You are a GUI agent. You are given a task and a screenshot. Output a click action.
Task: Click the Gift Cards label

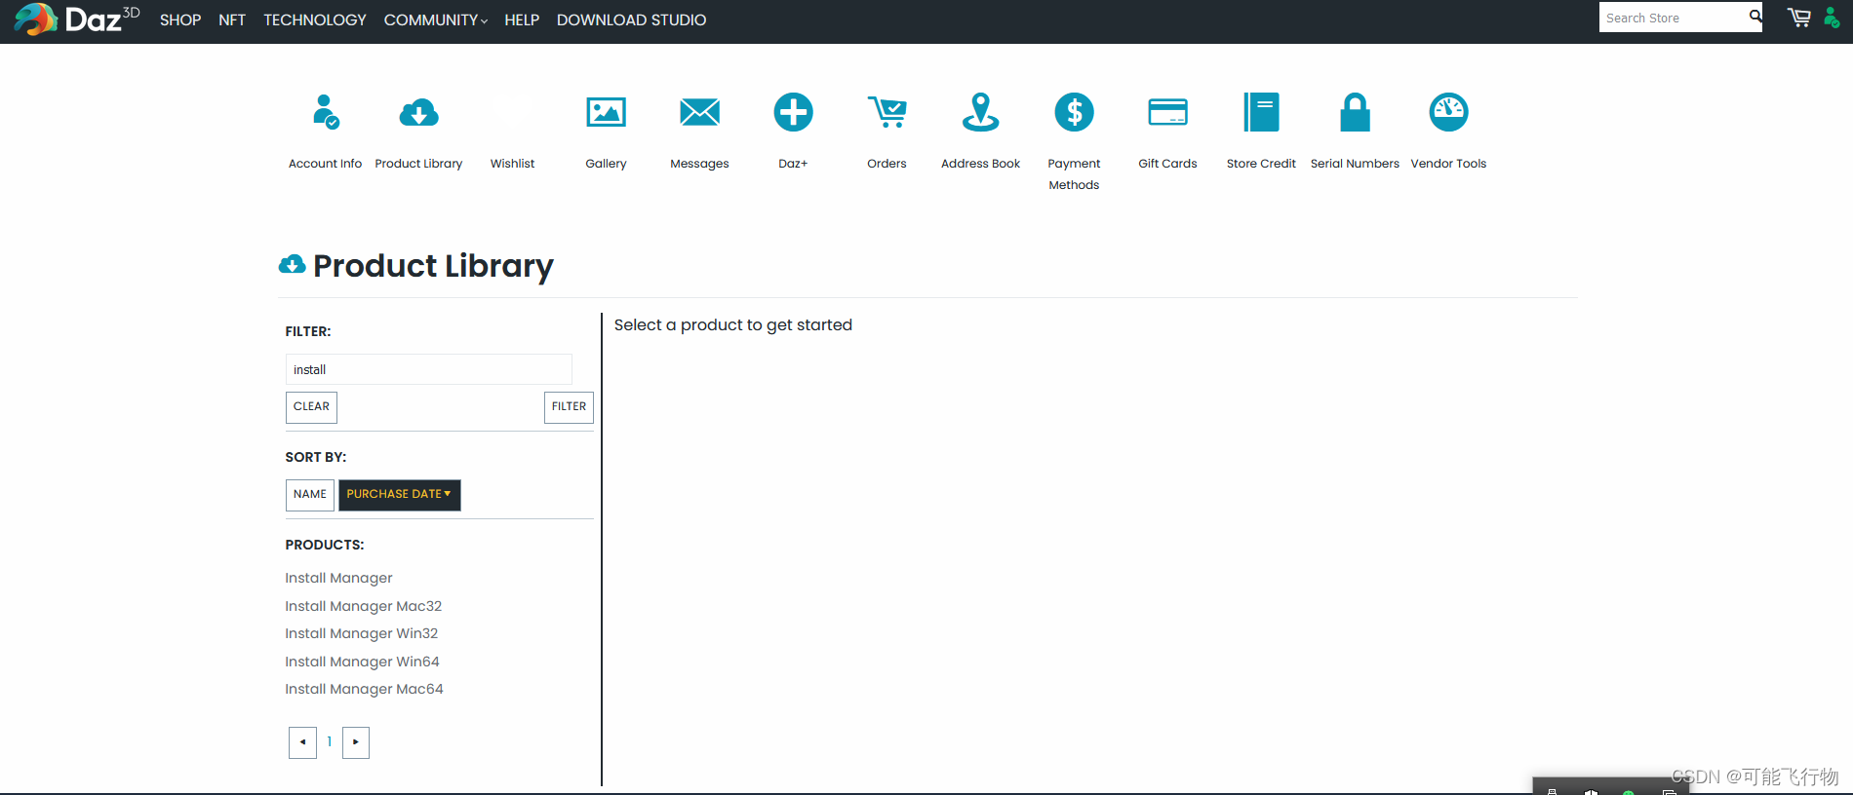click(1167, 164)
